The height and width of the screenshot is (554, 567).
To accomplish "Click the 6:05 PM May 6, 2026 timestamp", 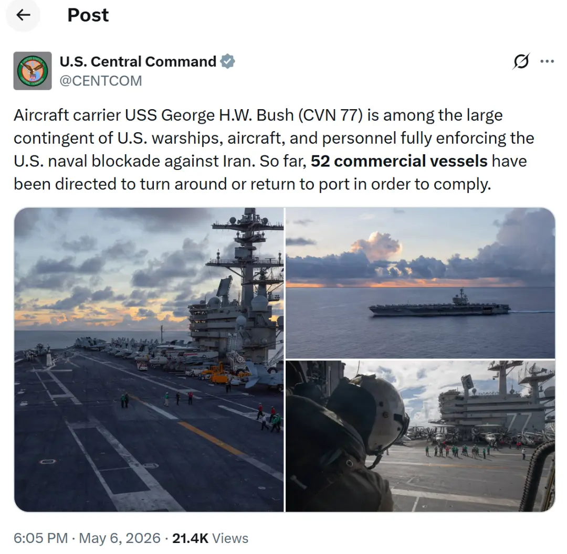I will pos(87,538).
